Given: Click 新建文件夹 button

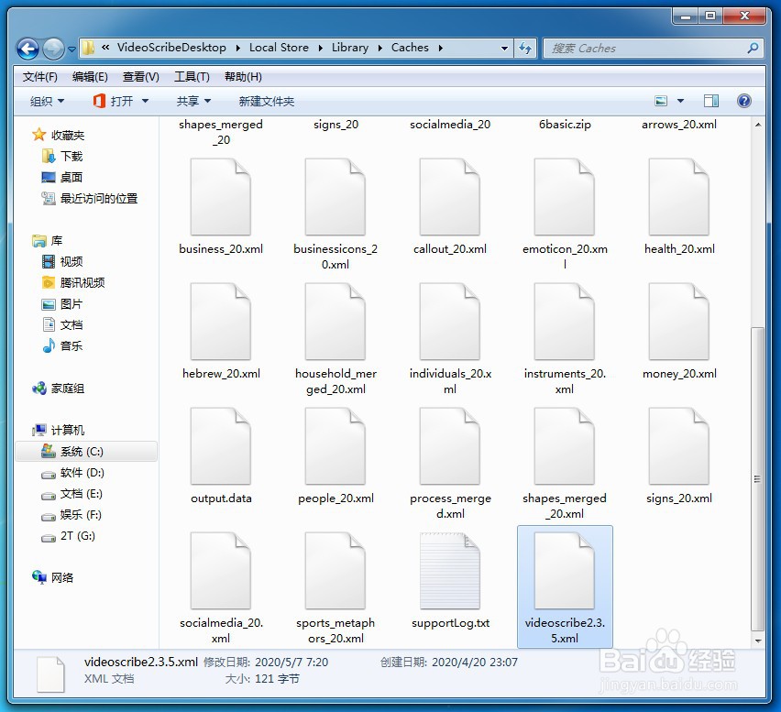Looking at the screenshot, I should tap(267, 101).
